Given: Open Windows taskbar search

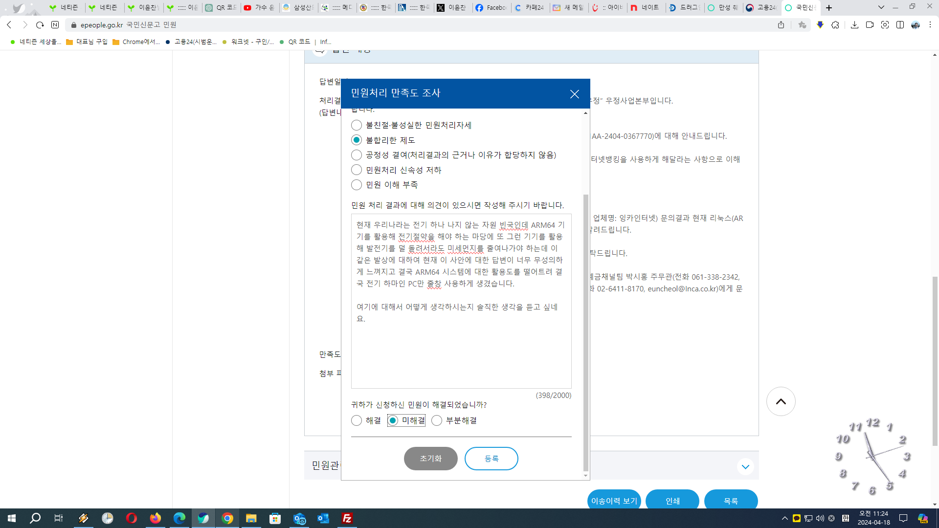Looking at the screenshot, I should coord(35,518).
